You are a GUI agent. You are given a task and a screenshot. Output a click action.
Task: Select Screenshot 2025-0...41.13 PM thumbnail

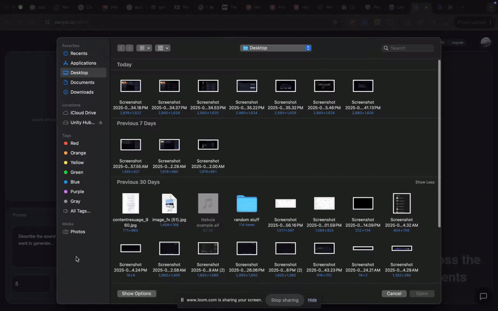pyautogui.click(x=363, y=86)
